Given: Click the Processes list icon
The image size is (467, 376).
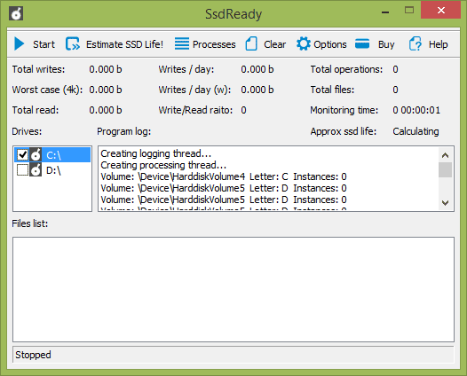Looking at the screenshot, I should click(182, 43).
